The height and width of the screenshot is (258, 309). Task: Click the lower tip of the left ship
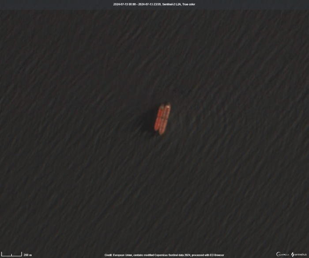[156, 129]
